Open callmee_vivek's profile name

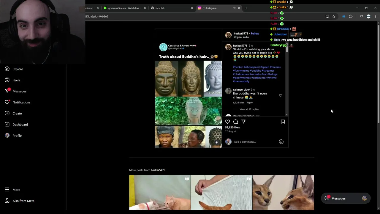(x=242, y=90)
